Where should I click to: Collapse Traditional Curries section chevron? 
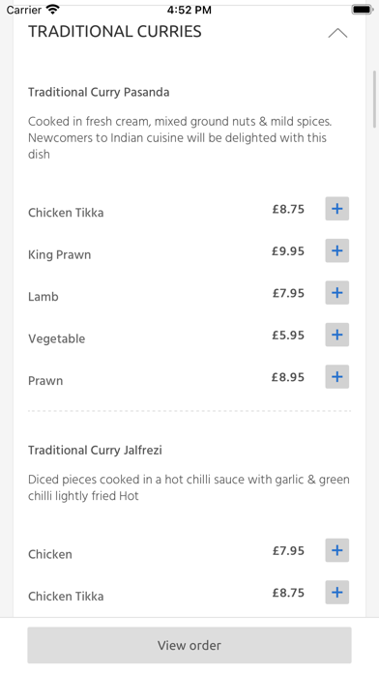337,33
